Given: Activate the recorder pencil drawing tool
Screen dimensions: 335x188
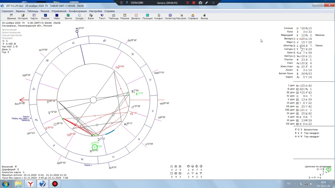Looking at the screenshot, I should 207,3.
